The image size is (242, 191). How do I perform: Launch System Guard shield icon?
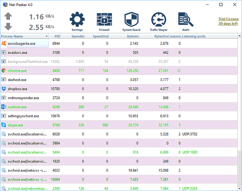tap(131, 19)
